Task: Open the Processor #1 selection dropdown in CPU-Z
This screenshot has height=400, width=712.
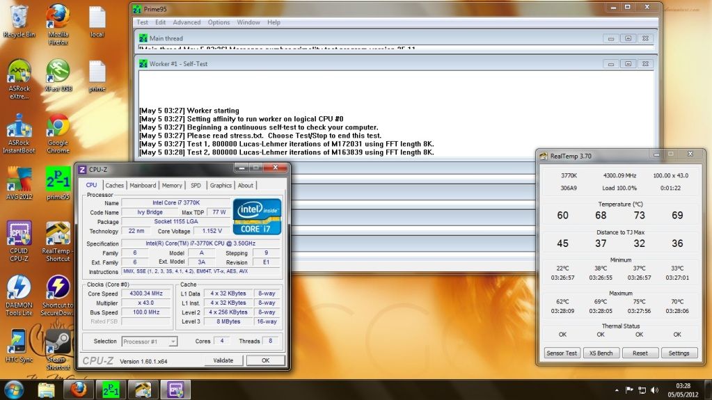Action: [x=150, y=342]
